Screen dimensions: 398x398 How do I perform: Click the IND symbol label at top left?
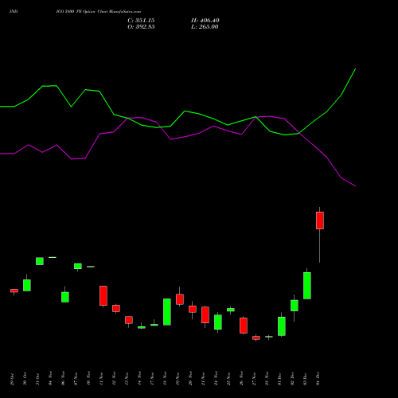click(x=14, y=12)
